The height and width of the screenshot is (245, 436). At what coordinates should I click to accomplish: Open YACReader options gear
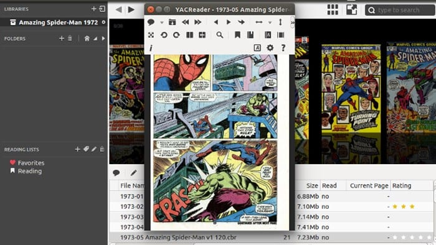(270, 48)
